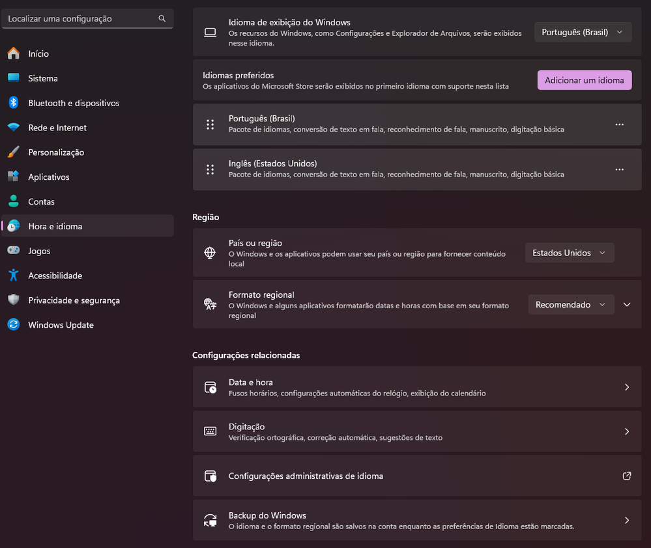Open Privacidade e segurança settings

(87, 300)
